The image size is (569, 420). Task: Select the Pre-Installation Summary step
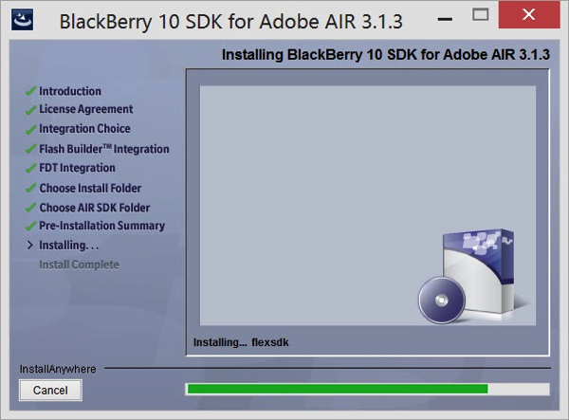[x=102, y=226]
